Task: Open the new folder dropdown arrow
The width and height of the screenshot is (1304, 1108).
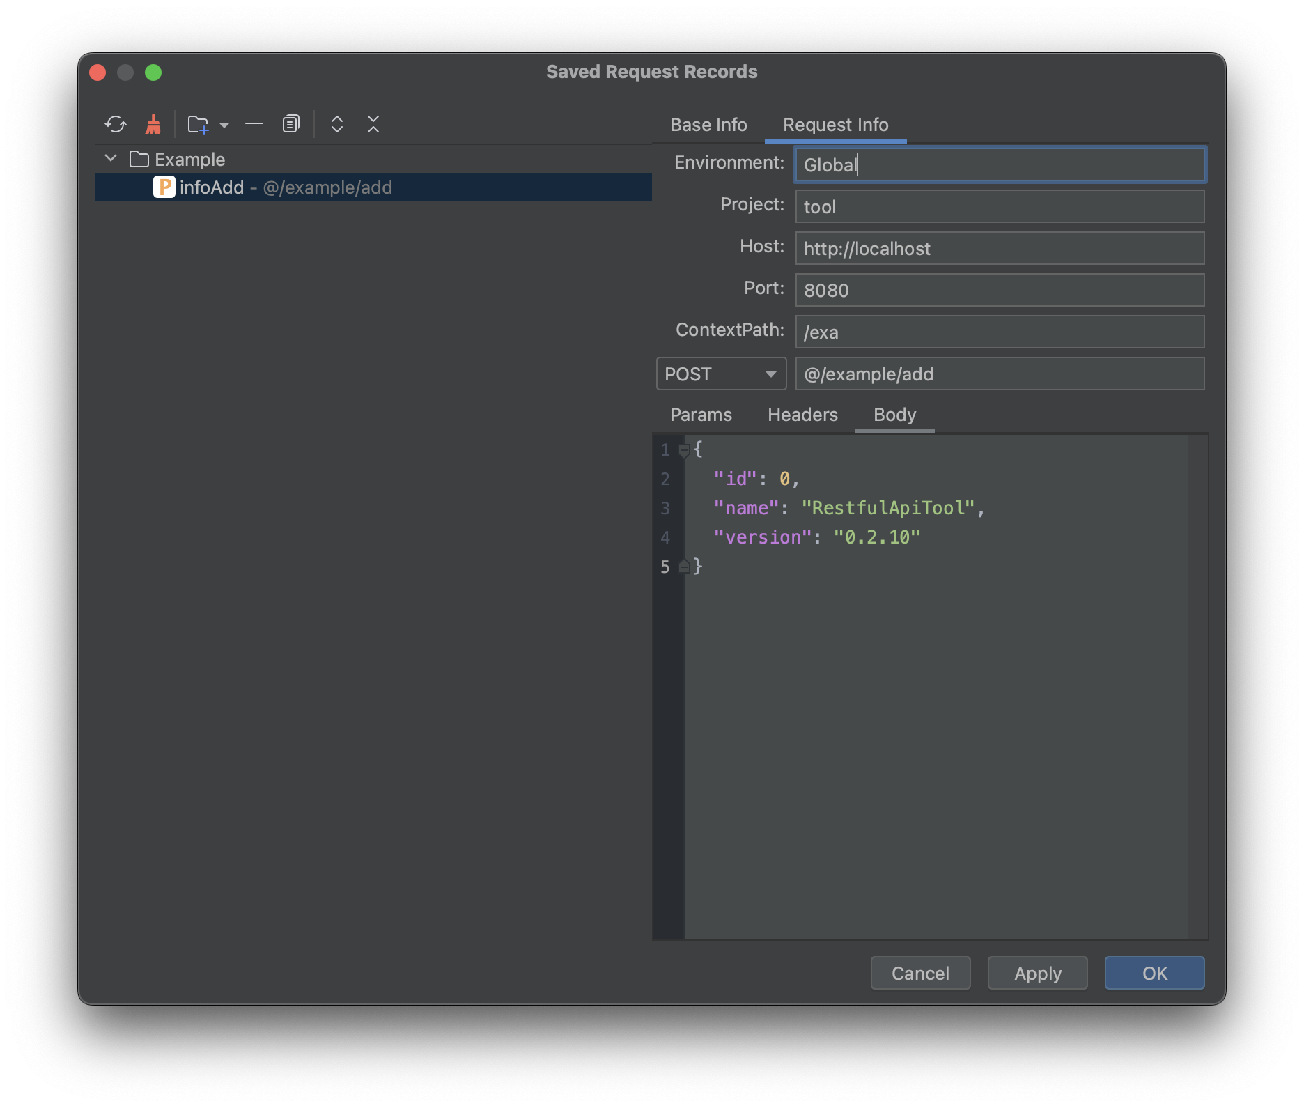Action: click(223, 125)
